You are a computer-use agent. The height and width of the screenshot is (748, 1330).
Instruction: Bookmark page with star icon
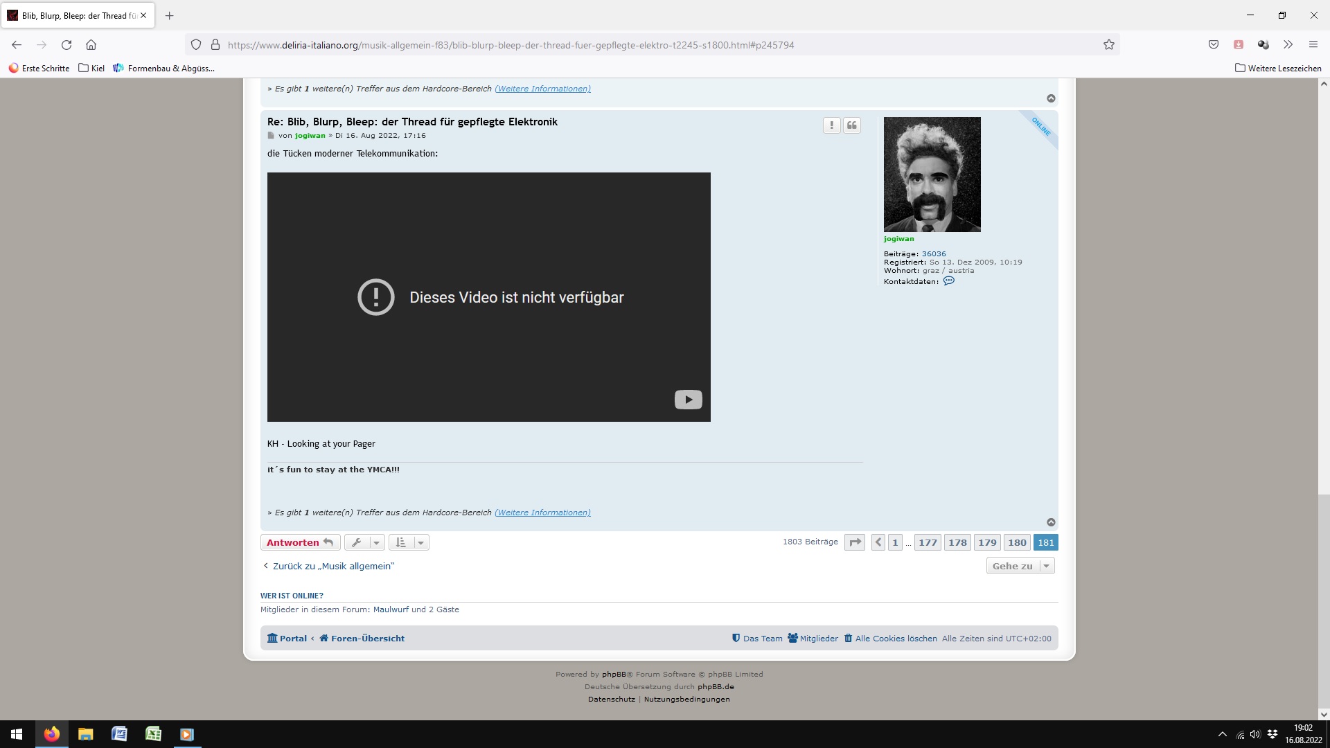[1108, 45]
